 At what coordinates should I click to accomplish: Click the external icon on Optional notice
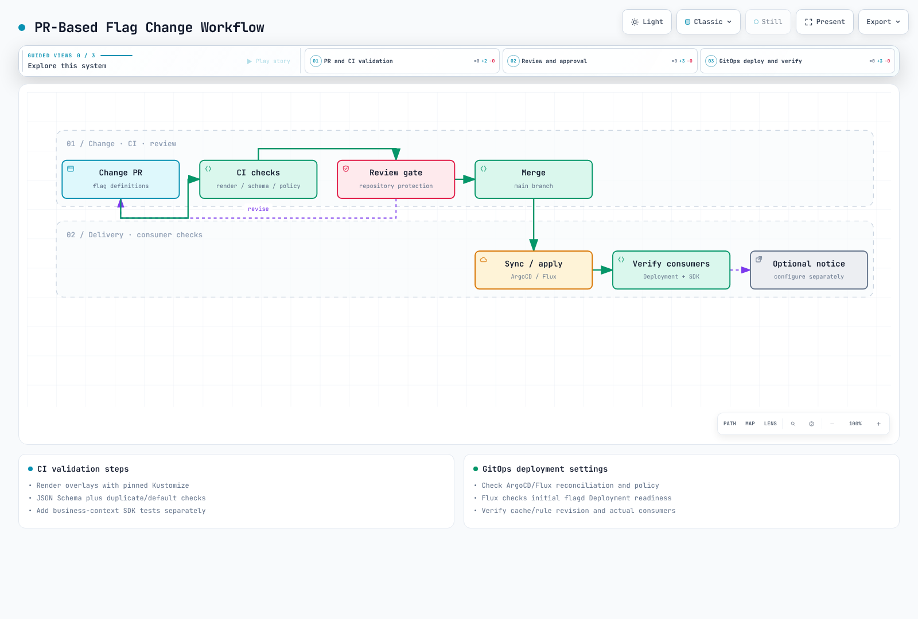click(759, 260)
